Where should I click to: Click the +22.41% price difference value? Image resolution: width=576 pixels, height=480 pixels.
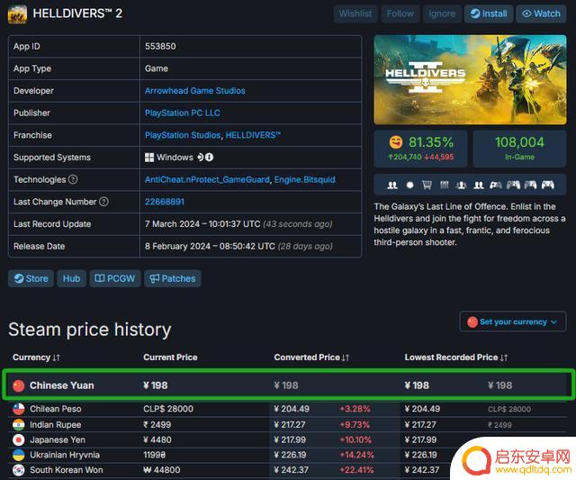tap(356, 470)
